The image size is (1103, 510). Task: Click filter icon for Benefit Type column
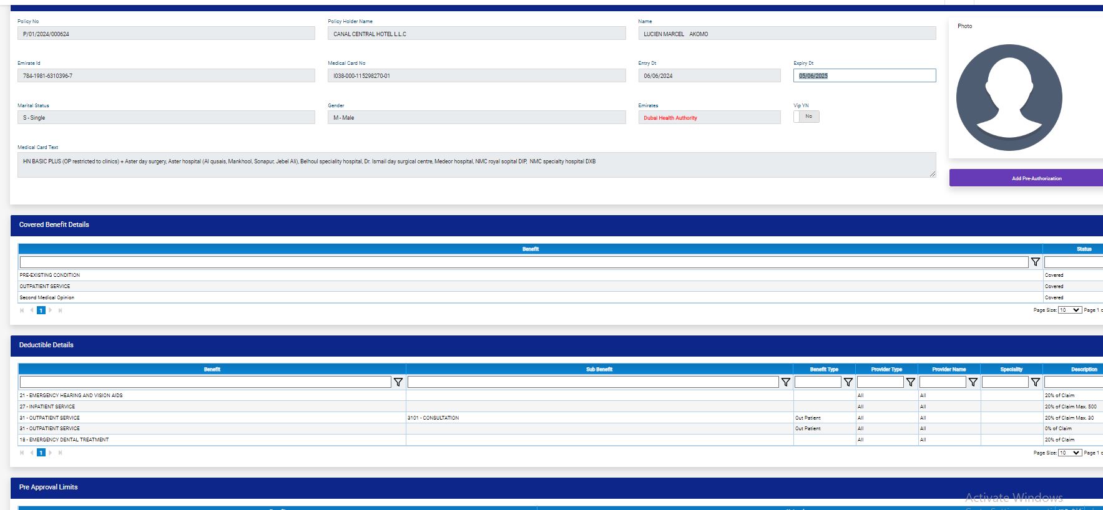(x=848, y=382)
